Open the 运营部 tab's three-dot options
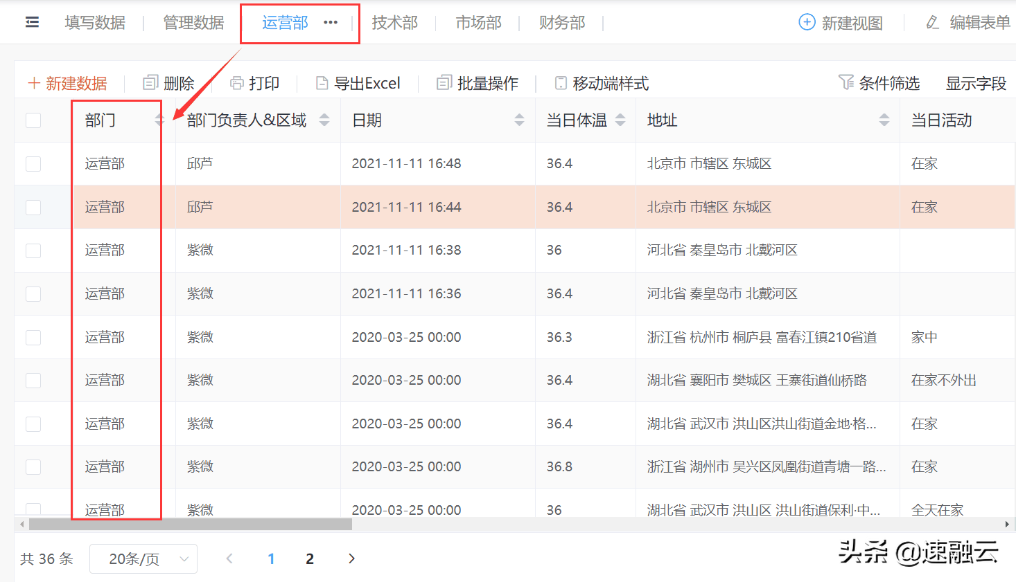The image size is (1016, 582). click(x=331, y=23)
